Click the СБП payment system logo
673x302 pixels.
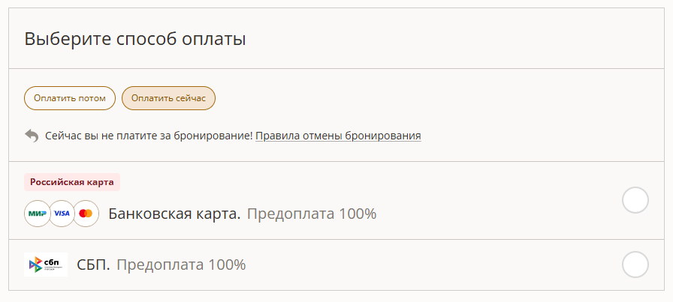coord(46,265)
